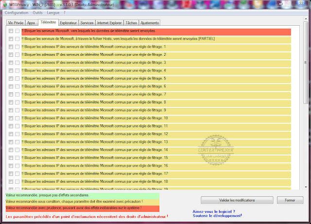Select the row text ending 'règle de filtrage. 14'
This screenshot has height=224, width=311.
pos(95,150)
